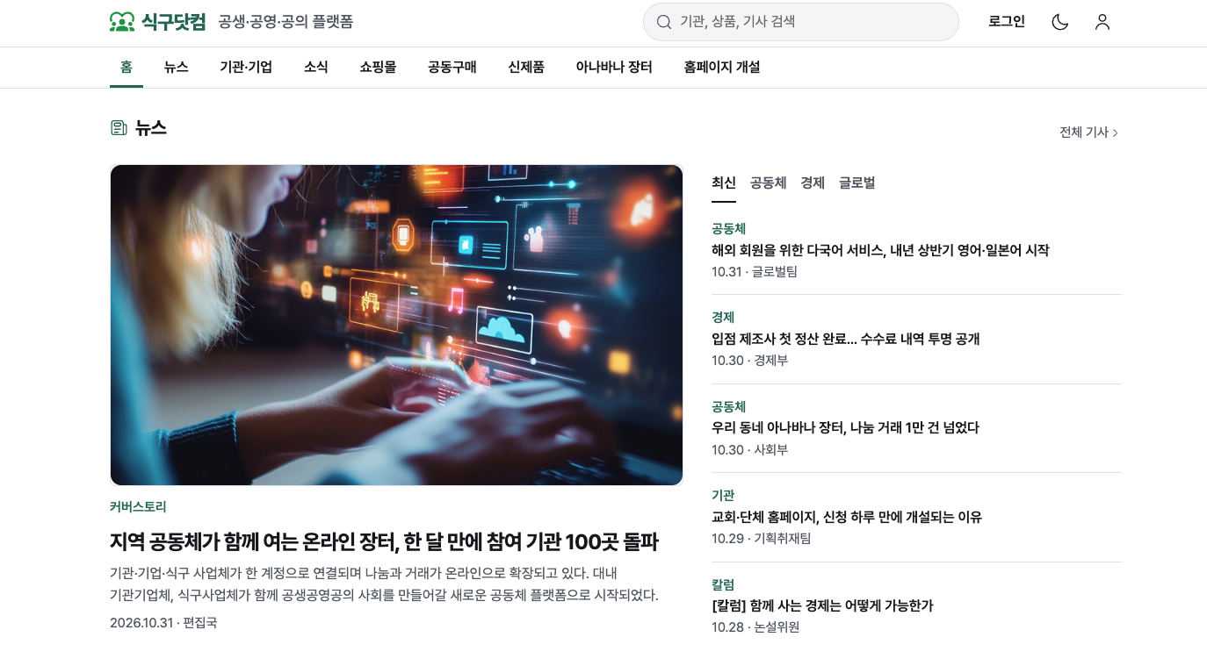Click the 식구닷컴 logo icon
Viewport: 1207px width, 666px height.
click(x=122, y=22)
